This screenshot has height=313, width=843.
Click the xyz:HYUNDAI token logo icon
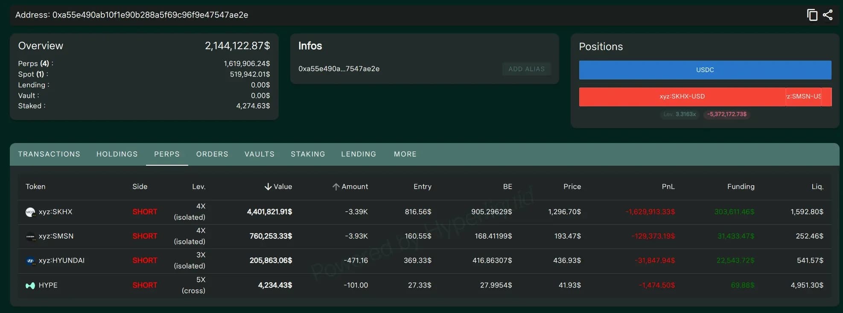click(30, 261)
